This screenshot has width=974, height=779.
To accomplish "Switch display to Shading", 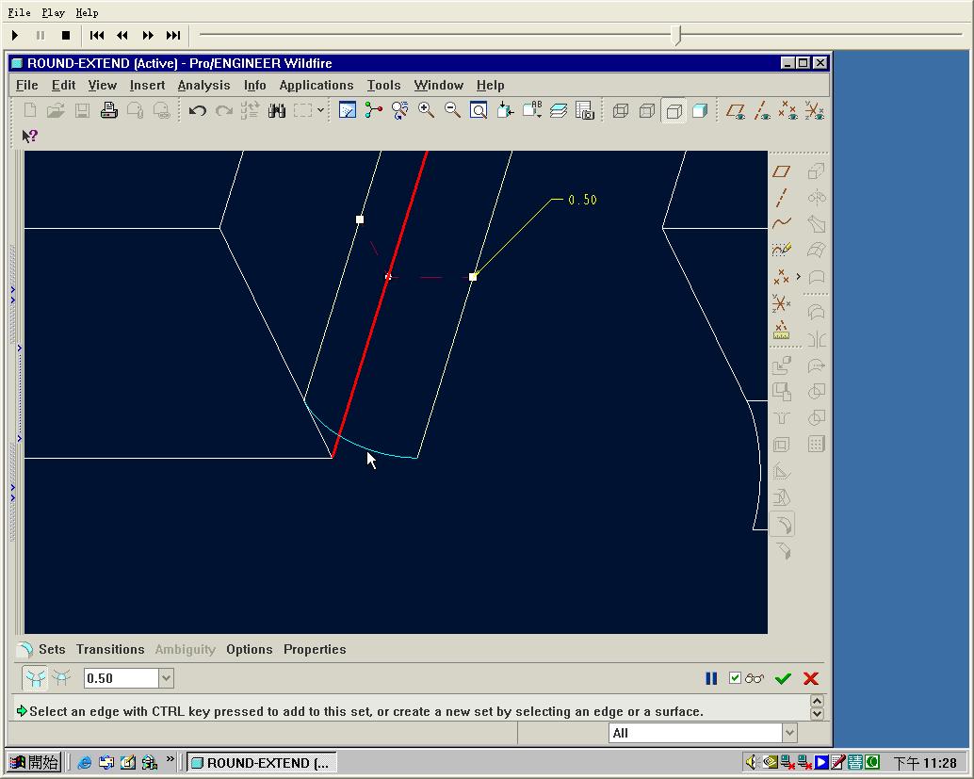I will click(x=700, y=110).
